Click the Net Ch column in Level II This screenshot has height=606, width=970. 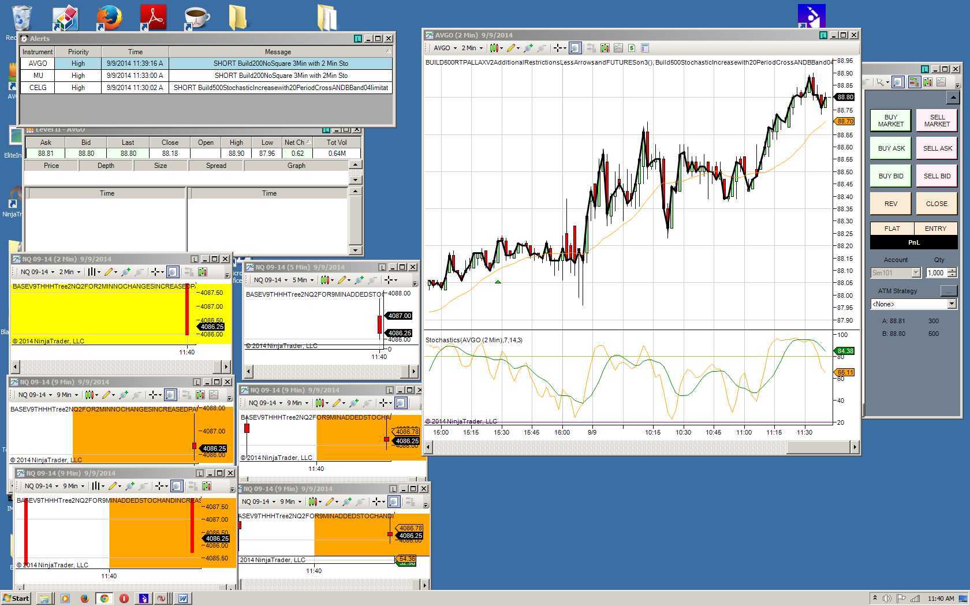tap(297, 143)
